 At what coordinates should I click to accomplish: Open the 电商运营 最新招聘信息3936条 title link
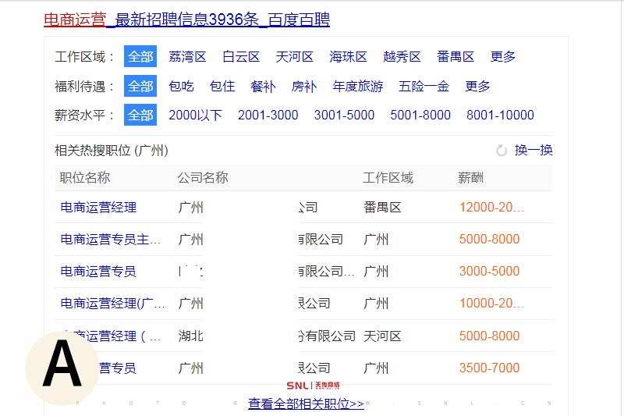point(186,19)
